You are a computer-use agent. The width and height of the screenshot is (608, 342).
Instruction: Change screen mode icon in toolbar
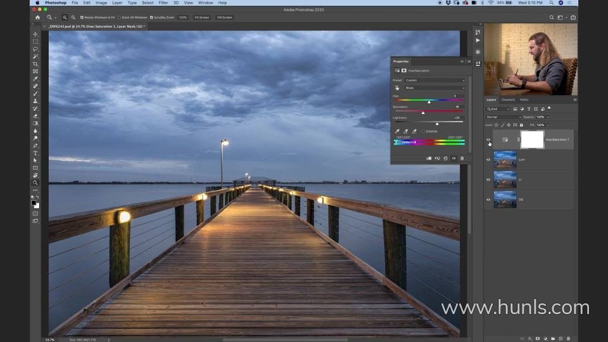click(35, 221)
